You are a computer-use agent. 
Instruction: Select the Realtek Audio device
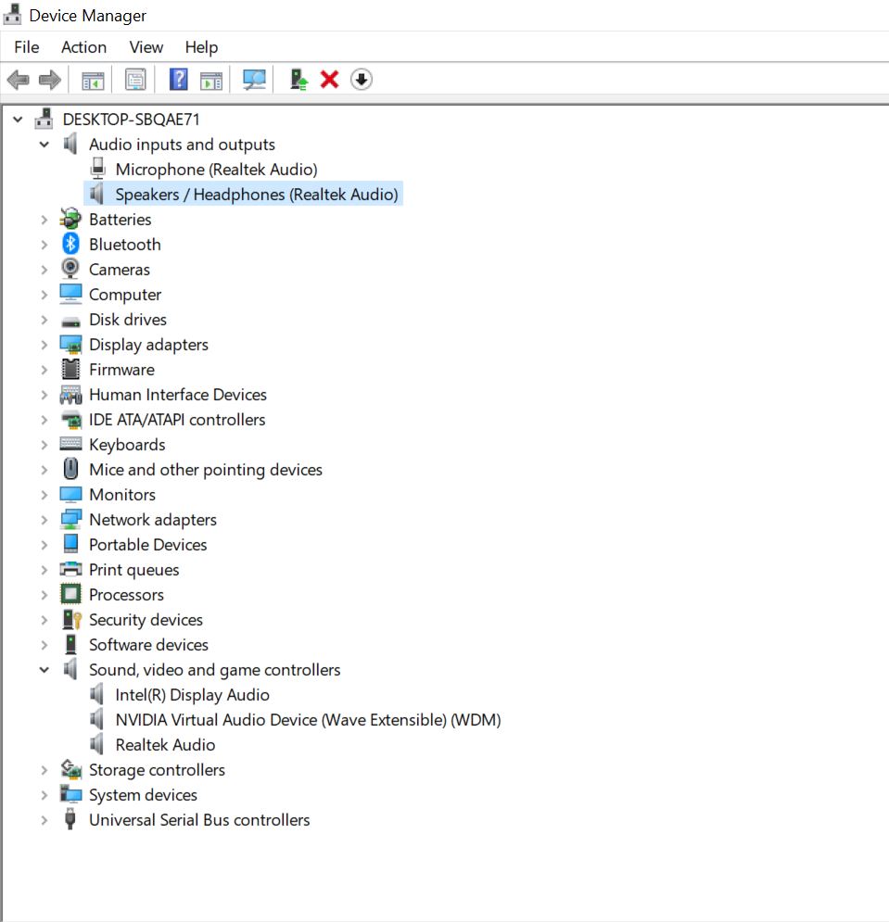click(x=165, y=744)
